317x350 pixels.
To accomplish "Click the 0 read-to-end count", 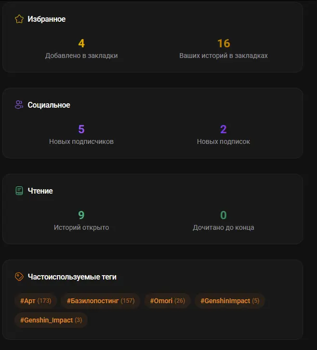I will [224, 215].
